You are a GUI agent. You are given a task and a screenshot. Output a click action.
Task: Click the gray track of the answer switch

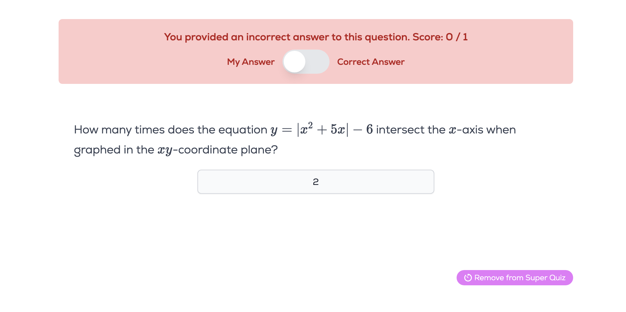[318, 62]
